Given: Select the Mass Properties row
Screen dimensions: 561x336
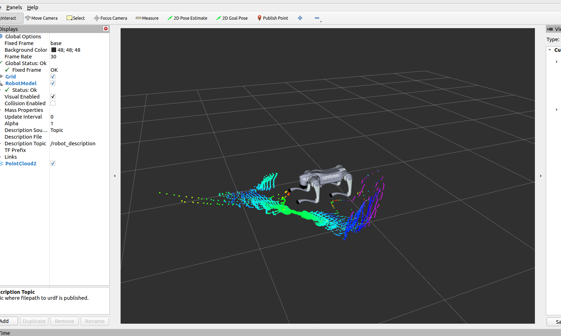Looking at the screenshot, I should [24, 110].
